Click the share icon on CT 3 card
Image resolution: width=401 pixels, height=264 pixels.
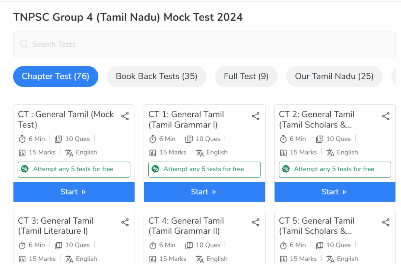[125, 222]
